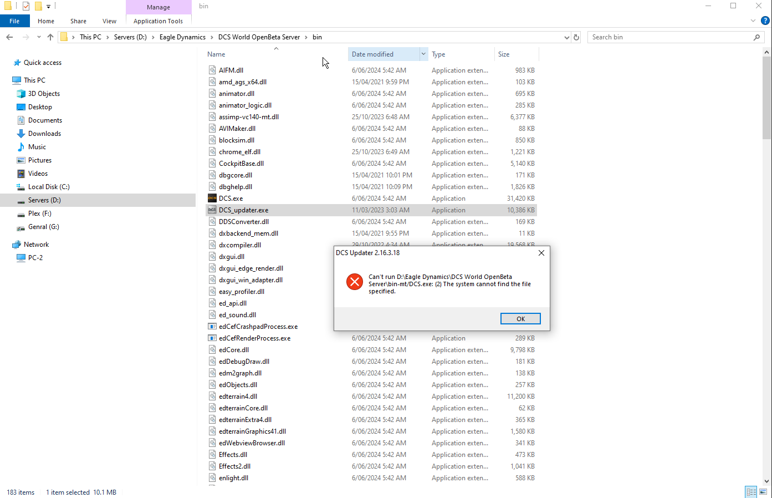
Task: Open the View ribbon tab
Action: point(109,21)
